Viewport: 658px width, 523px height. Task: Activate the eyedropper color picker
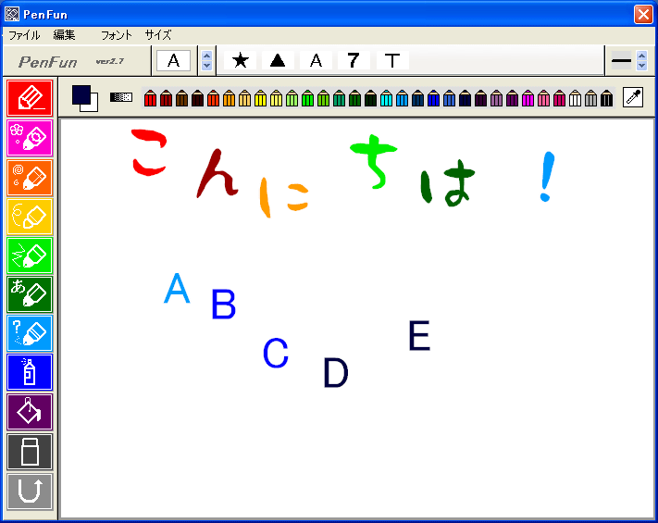633,97
